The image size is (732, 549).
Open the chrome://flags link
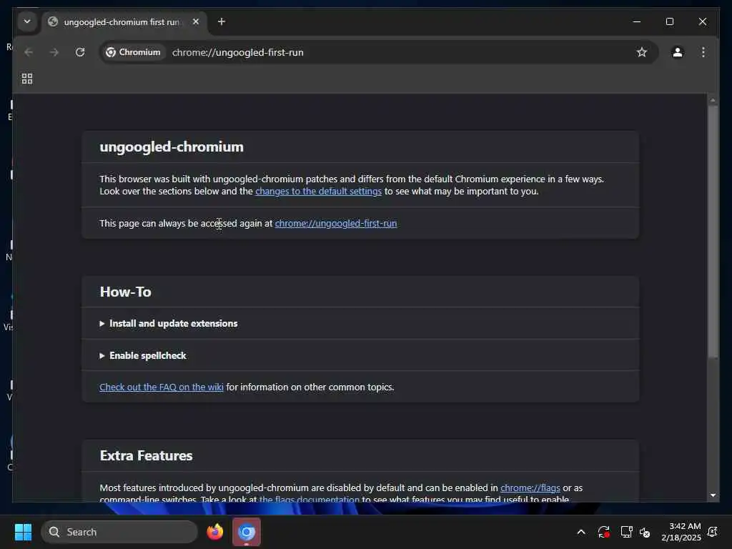[x=530, y=488]
